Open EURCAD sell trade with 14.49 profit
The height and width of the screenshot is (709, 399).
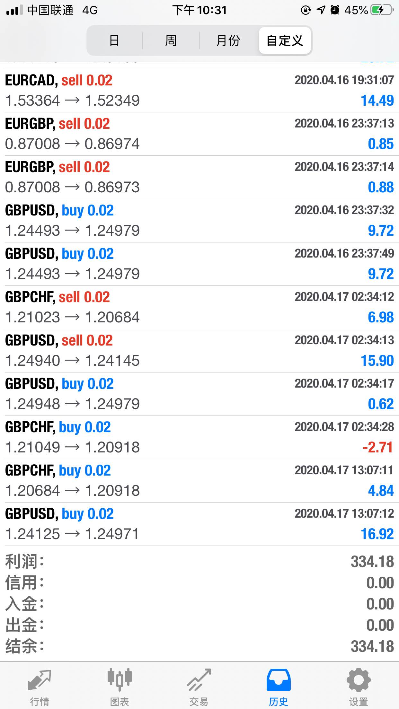(x=199, y=91)
